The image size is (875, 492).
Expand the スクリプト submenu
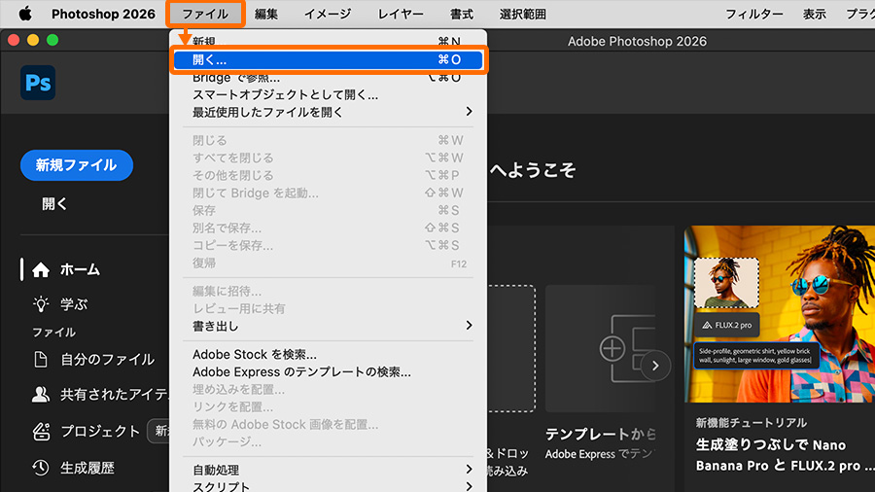[x=329, y=486]
